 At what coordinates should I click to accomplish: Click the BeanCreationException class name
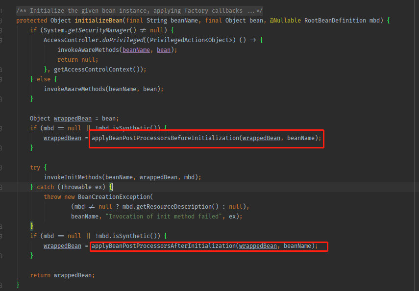pyautogui.click(x=114, y=197)
